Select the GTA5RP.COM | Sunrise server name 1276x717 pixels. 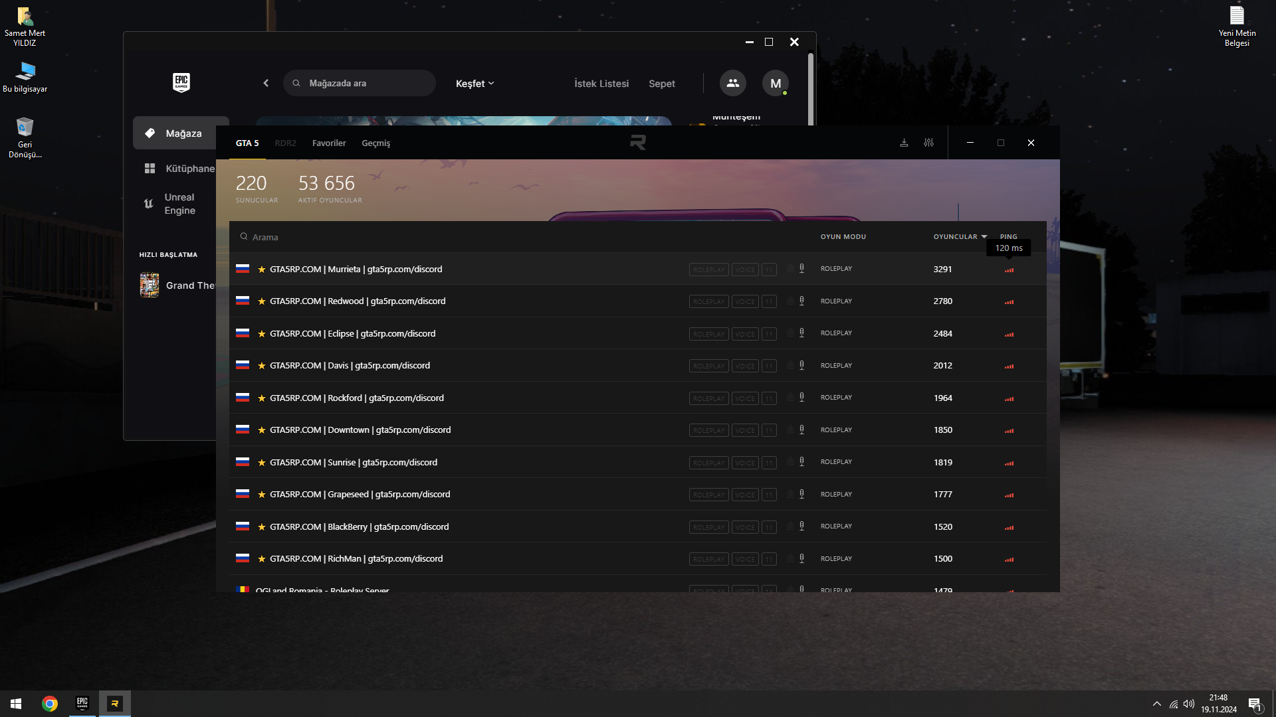coord(354,463)
